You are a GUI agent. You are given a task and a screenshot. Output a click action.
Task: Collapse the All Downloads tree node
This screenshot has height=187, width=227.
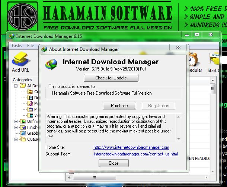(16, 86)
